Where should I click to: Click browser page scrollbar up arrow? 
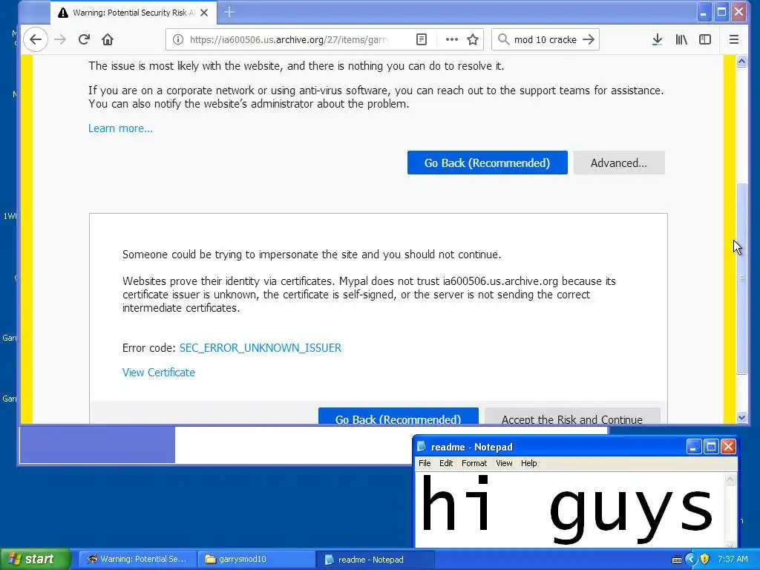pos(741,62)
